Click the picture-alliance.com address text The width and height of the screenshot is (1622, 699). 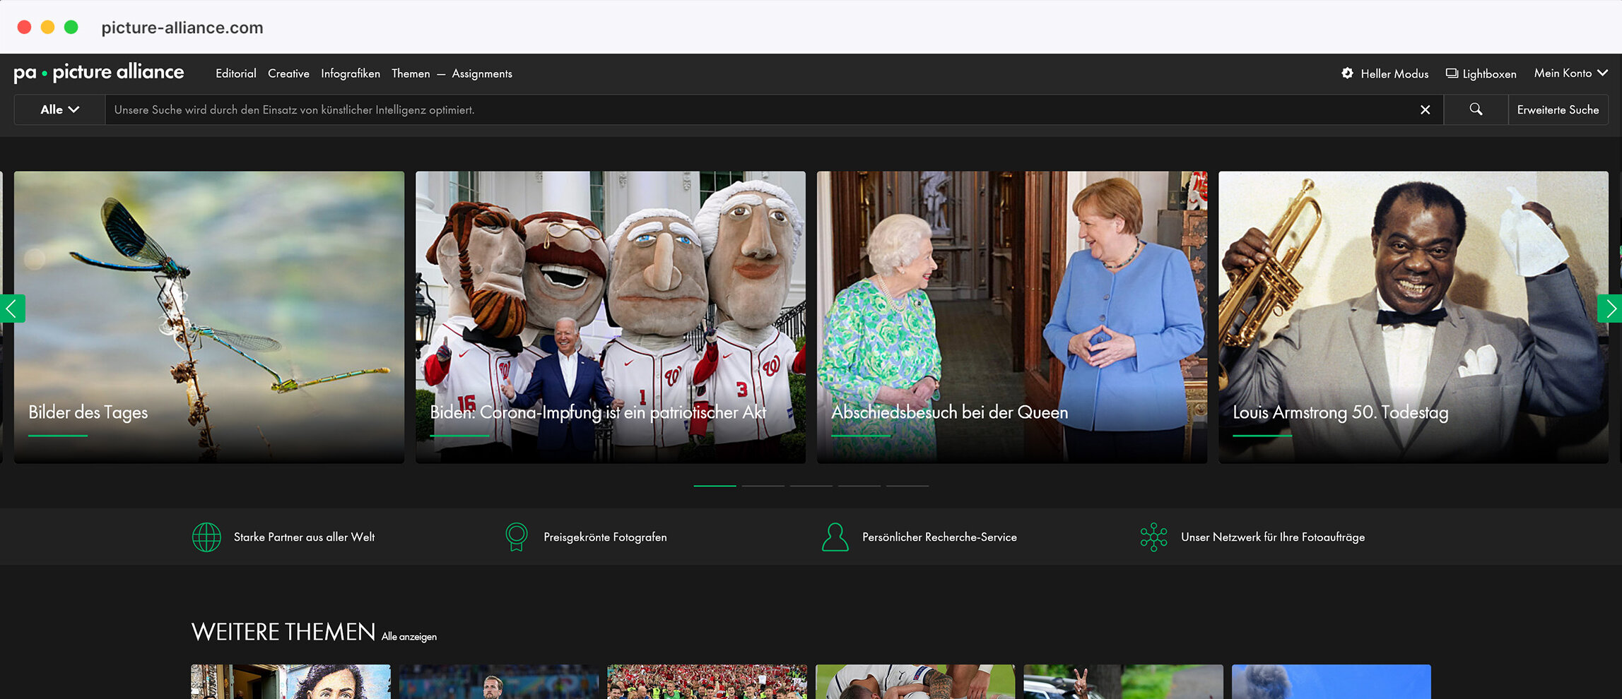point(182,28)
